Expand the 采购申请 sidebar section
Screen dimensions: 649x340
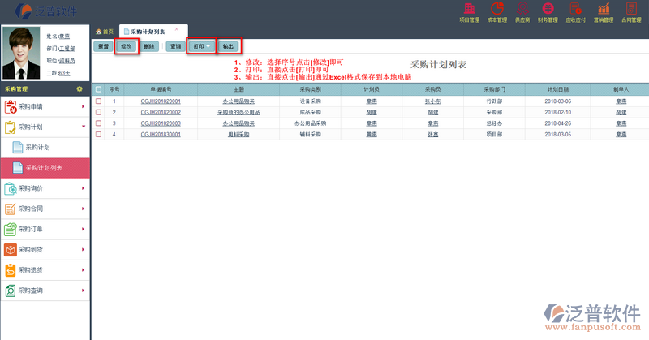(x=83, y=106)
